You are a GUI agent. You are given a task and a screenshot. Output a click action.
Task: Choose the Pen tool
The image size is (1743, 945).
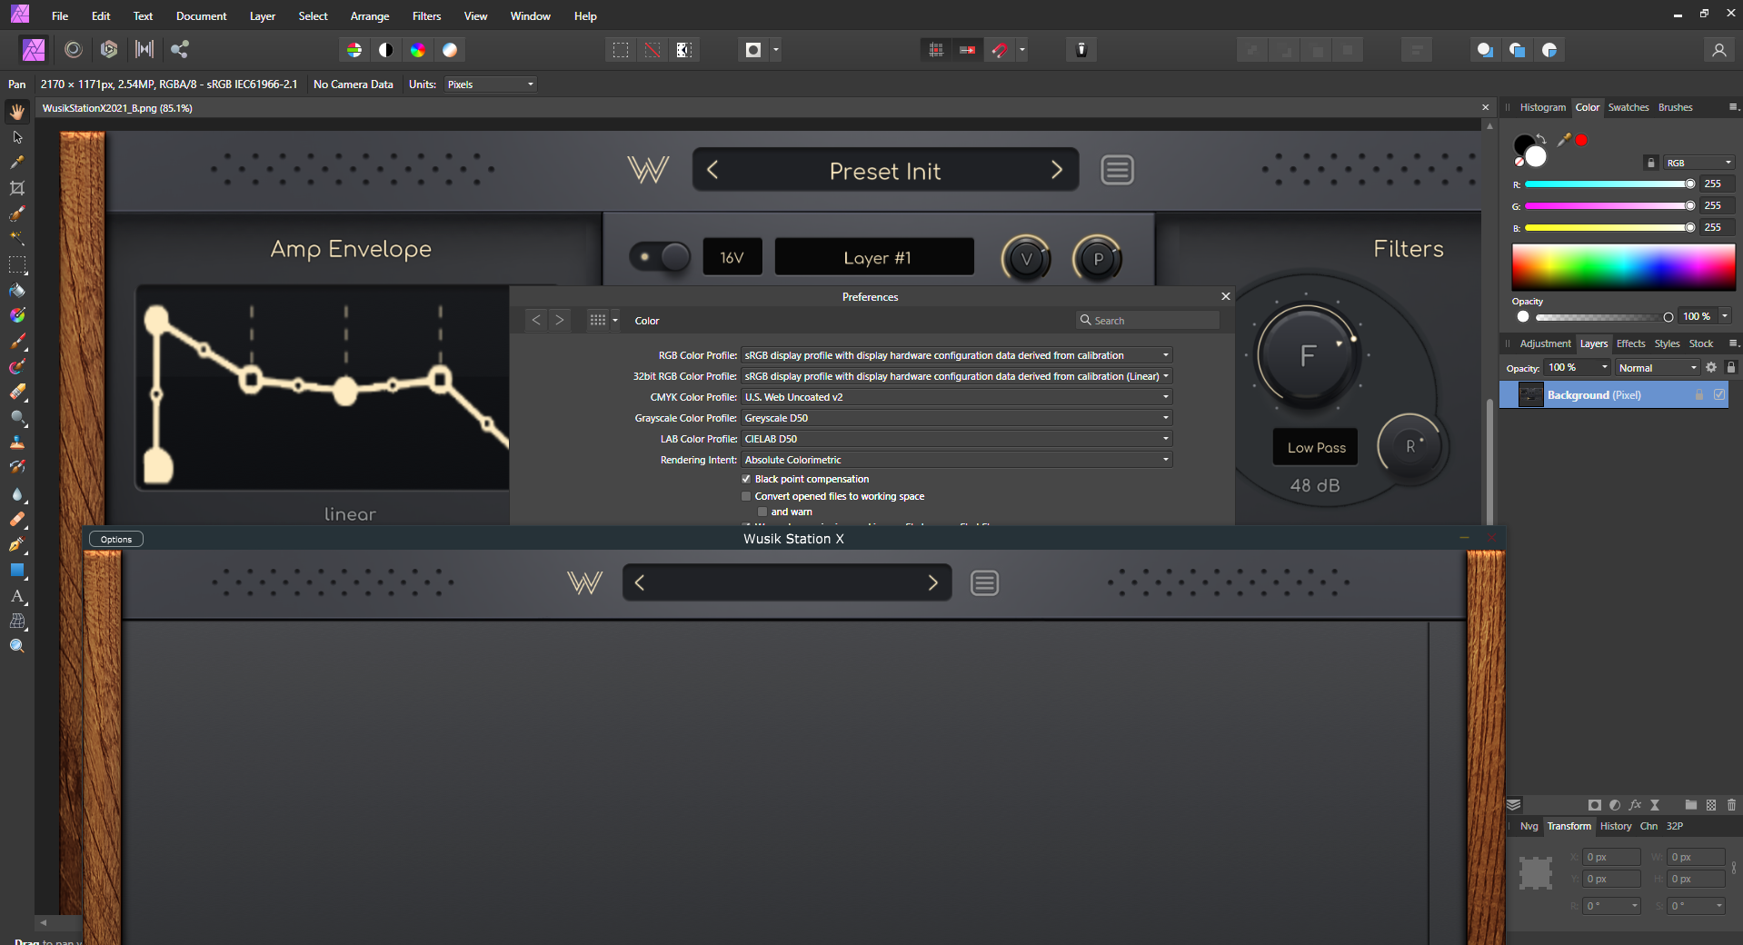[17, 544]
